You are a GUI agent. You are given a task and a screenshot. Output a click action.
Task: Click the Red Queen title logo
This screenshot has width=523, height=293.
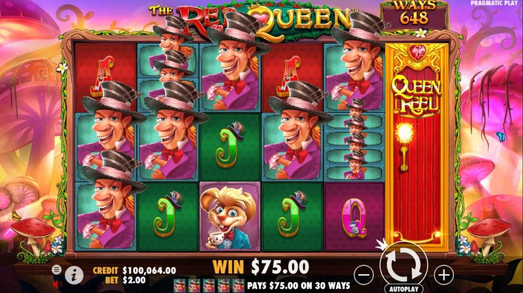click(x=253, y=20)
